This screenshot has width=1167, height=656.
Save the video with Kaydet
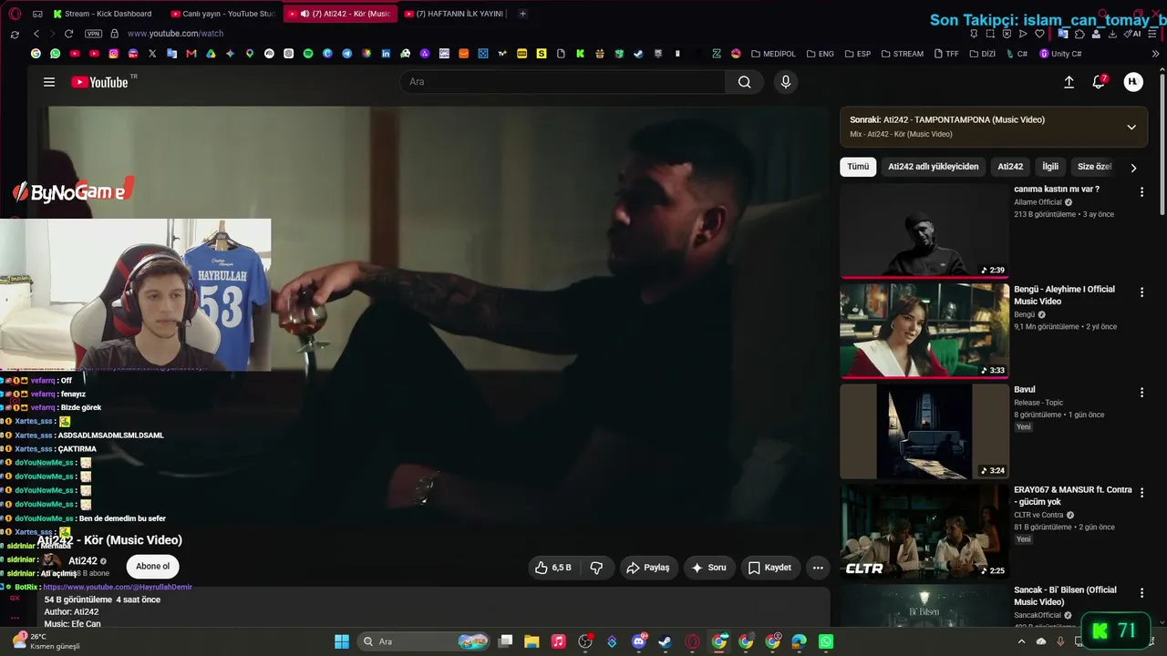point(769,568)
